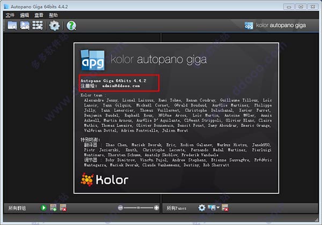Click the green help question mark icon
Image resolution: width=322 pixels, height=225 pixels.
click(71, 26)
